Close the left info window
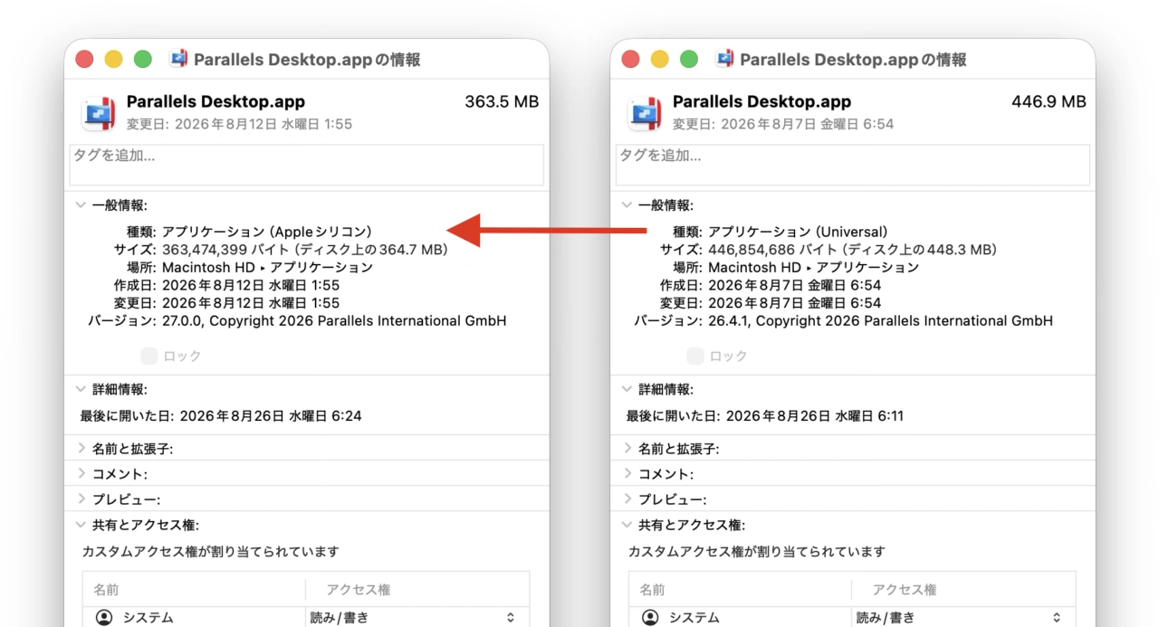This screenshot has height=627, width=1159. click(84, 59)
